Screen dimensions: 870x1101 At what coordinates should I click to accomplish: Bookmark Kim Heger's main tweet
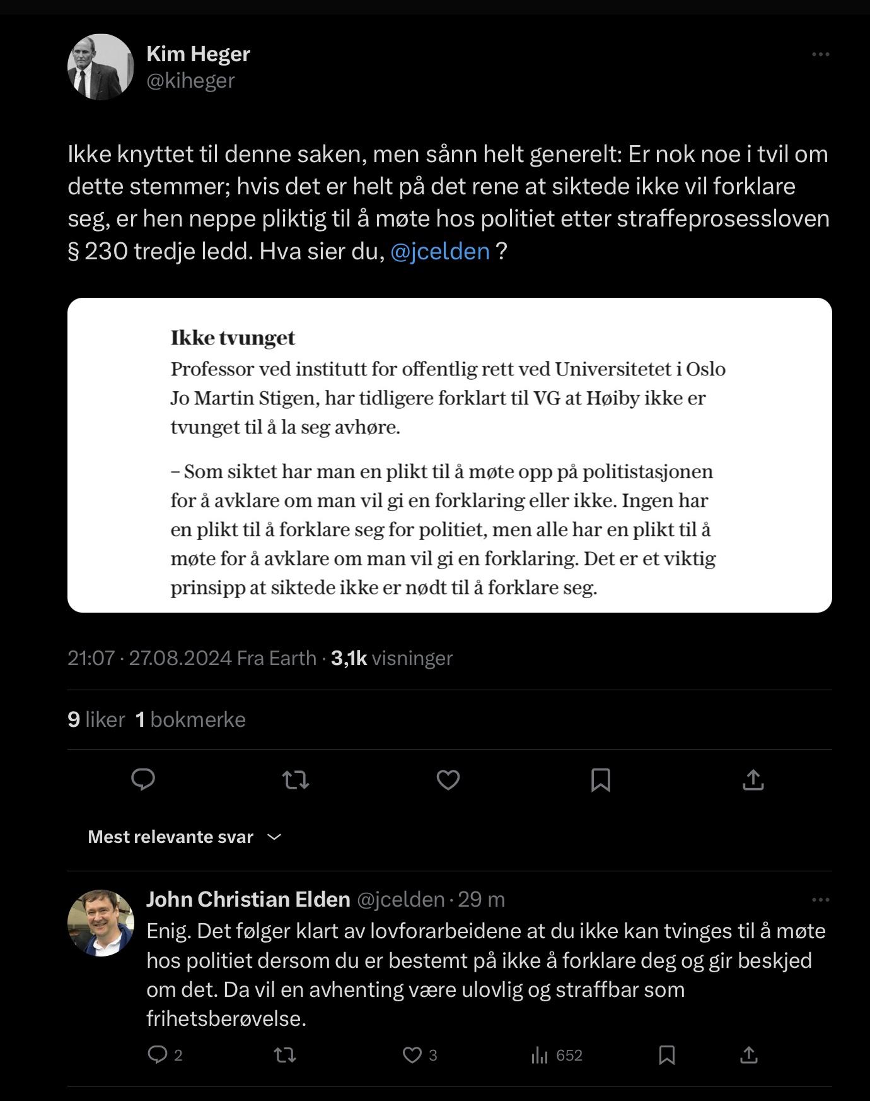(x=601, y=780)
